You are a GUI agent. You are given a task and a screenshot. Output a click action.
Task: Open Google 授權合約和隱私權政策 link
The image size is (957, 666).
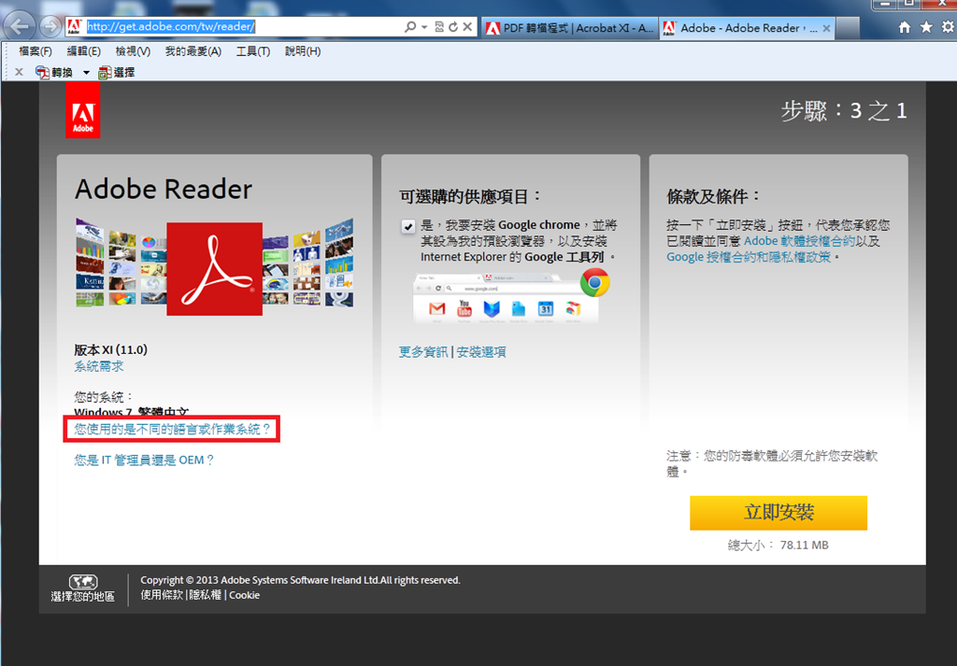coord(749,257)
